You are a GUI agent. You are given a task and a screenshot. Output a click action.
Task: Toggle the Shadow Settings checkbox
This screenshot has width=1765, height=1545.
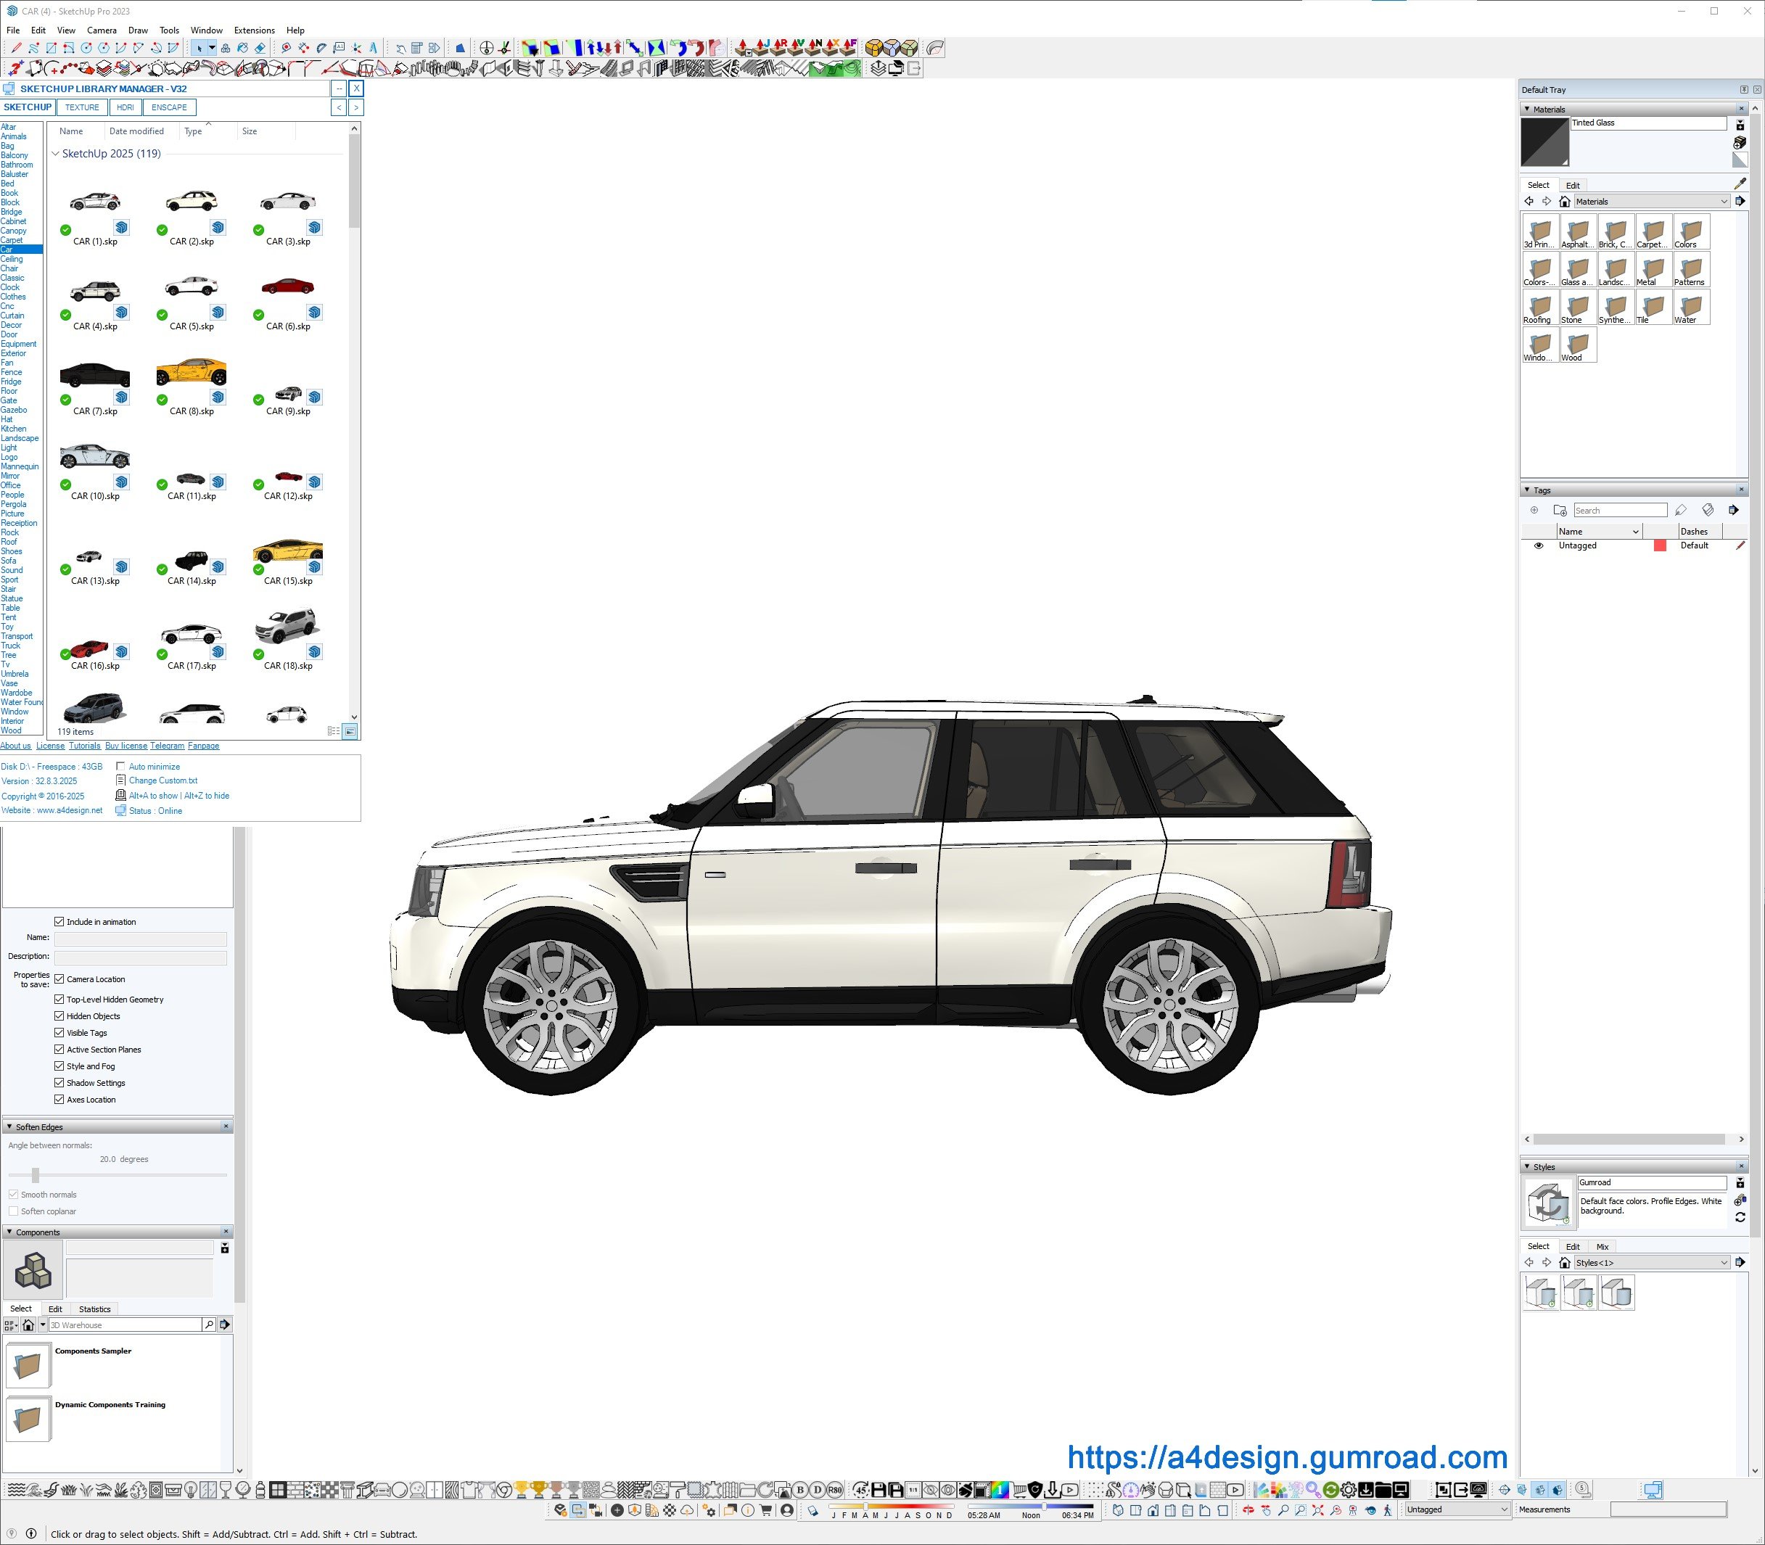pos(59,1083)
